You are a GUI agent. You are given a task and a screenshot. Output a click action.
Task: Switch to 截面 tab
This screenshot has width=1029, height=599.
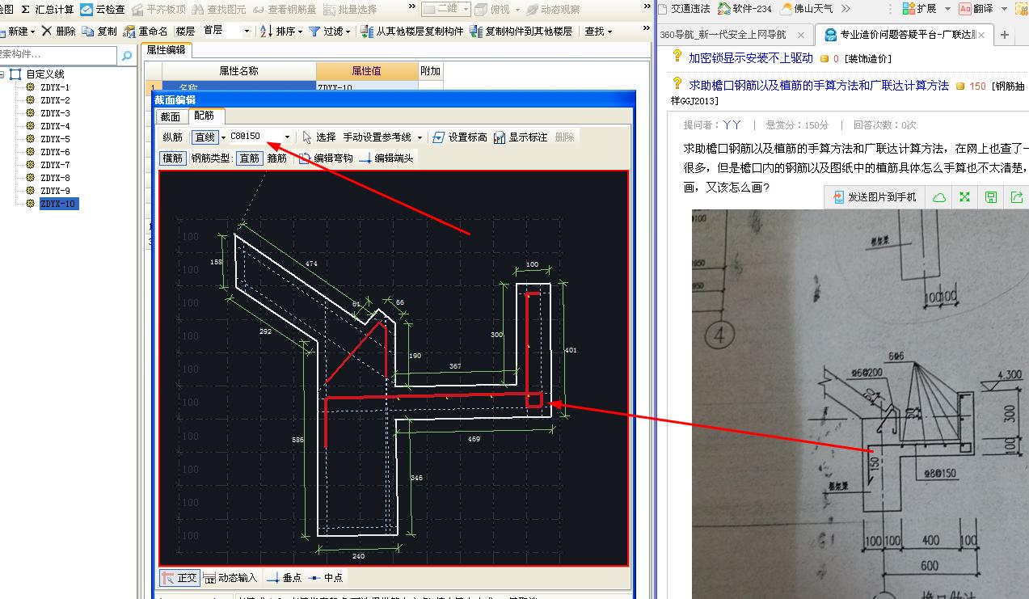click(x=170, y=117)
